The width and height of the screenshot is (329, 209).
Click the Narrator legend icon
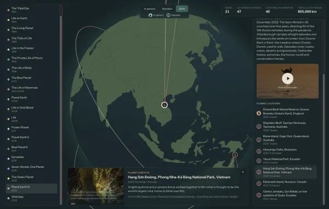[x=168, y=15]
